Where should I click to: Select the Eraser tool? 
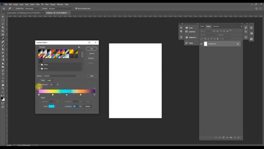[3, 56]
